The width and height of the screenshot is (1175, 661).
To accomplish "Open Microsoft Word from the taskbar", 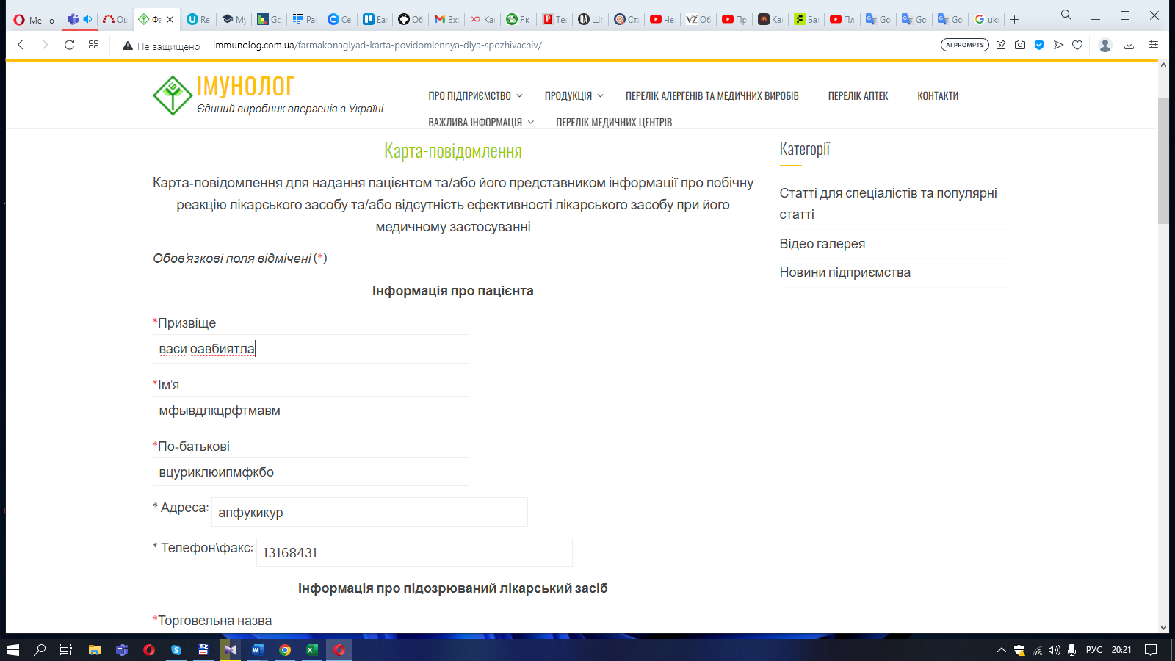I will [x=257, y=650].
